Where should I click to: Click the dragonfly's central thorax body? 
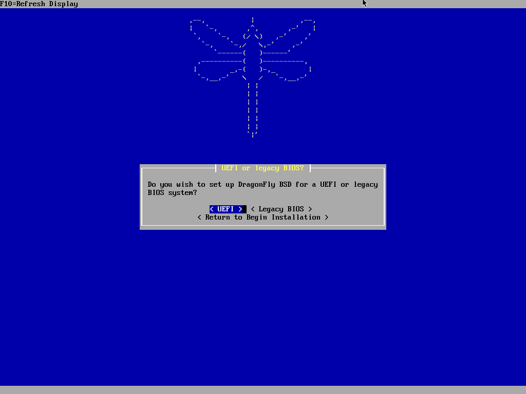point(253,61)
